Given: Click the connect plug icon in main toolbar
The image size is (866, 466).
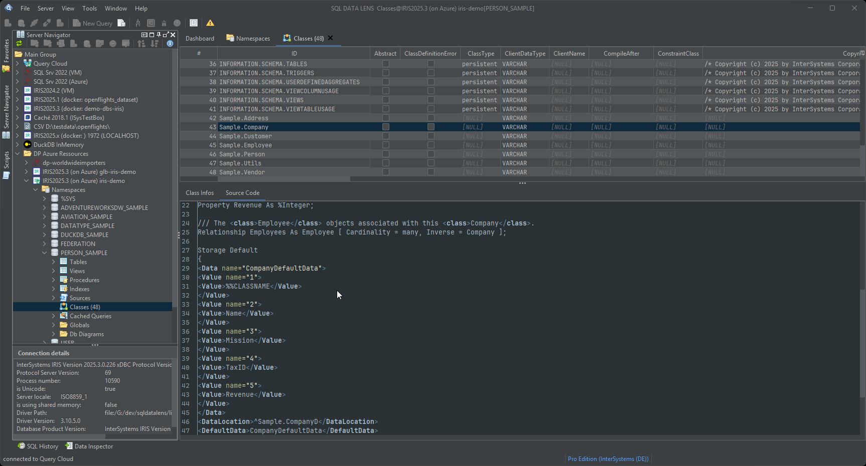Looking at the screenshot, I should (34, 23).
